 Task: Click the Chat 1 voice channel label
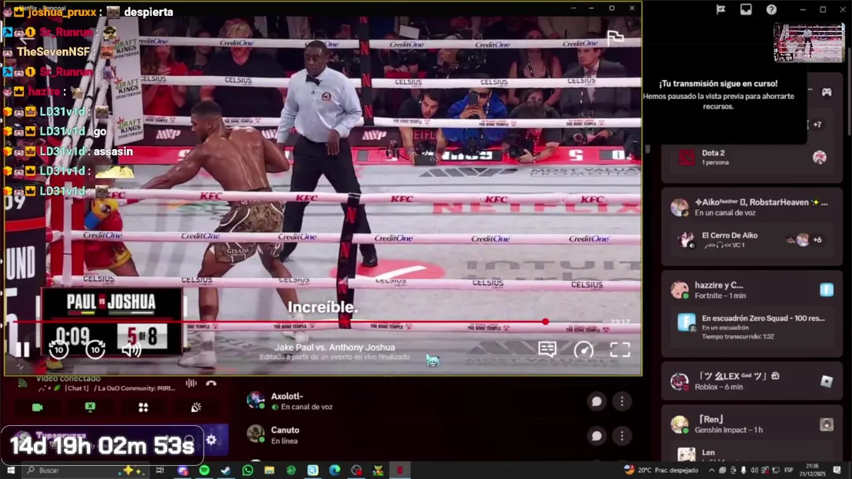(77, 388)
